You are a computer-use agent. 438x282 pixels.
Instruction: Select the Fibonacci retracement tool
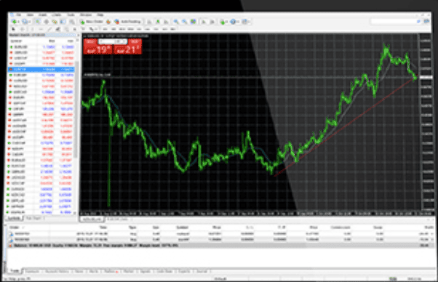(x=66, y=29)
